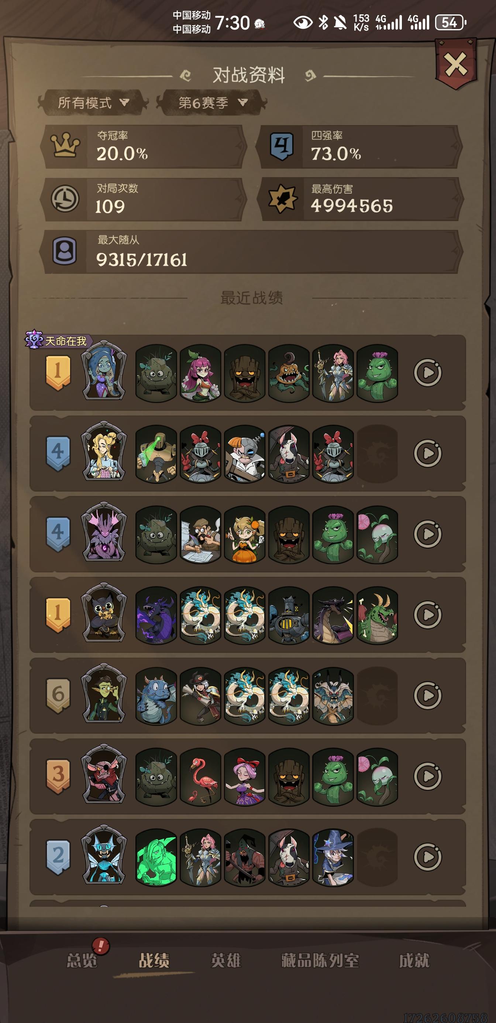Tap the 四强率 shield icon
The image size is (496, 1023).
click(x=281, y=146)
